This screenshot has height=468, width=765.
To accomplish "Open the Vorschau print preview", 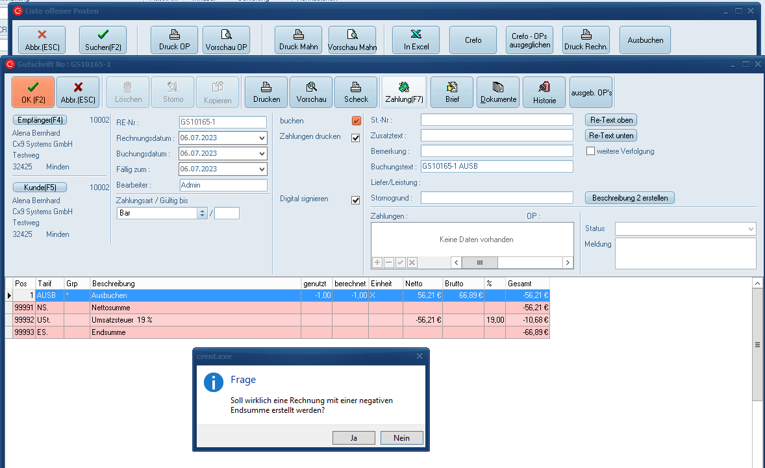I will click(311, 92).
